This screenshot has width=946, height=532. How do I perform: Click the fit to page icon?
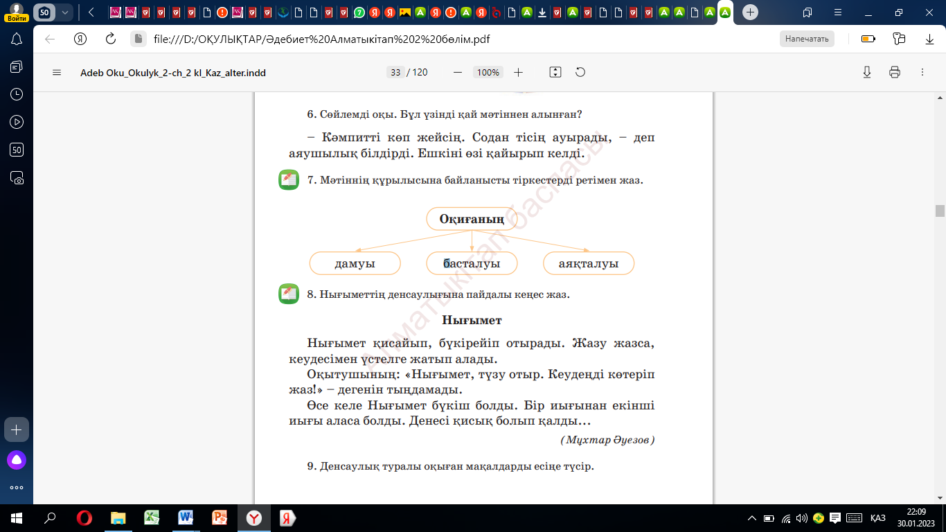tap(555, 72)
